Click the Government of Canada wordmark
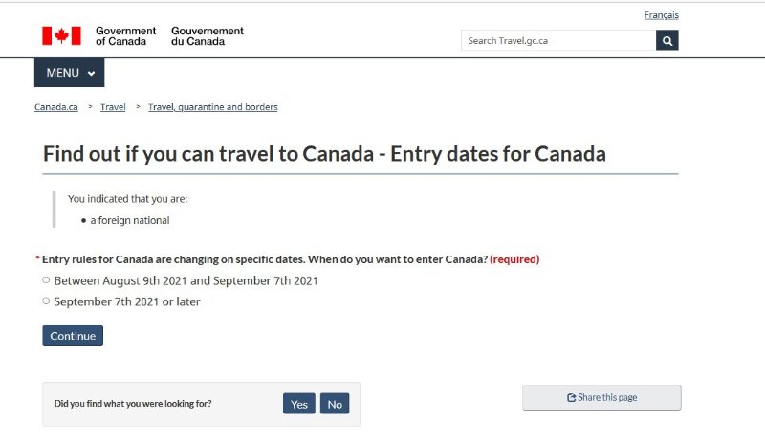 pyautogui.click(x=126, y=36)
